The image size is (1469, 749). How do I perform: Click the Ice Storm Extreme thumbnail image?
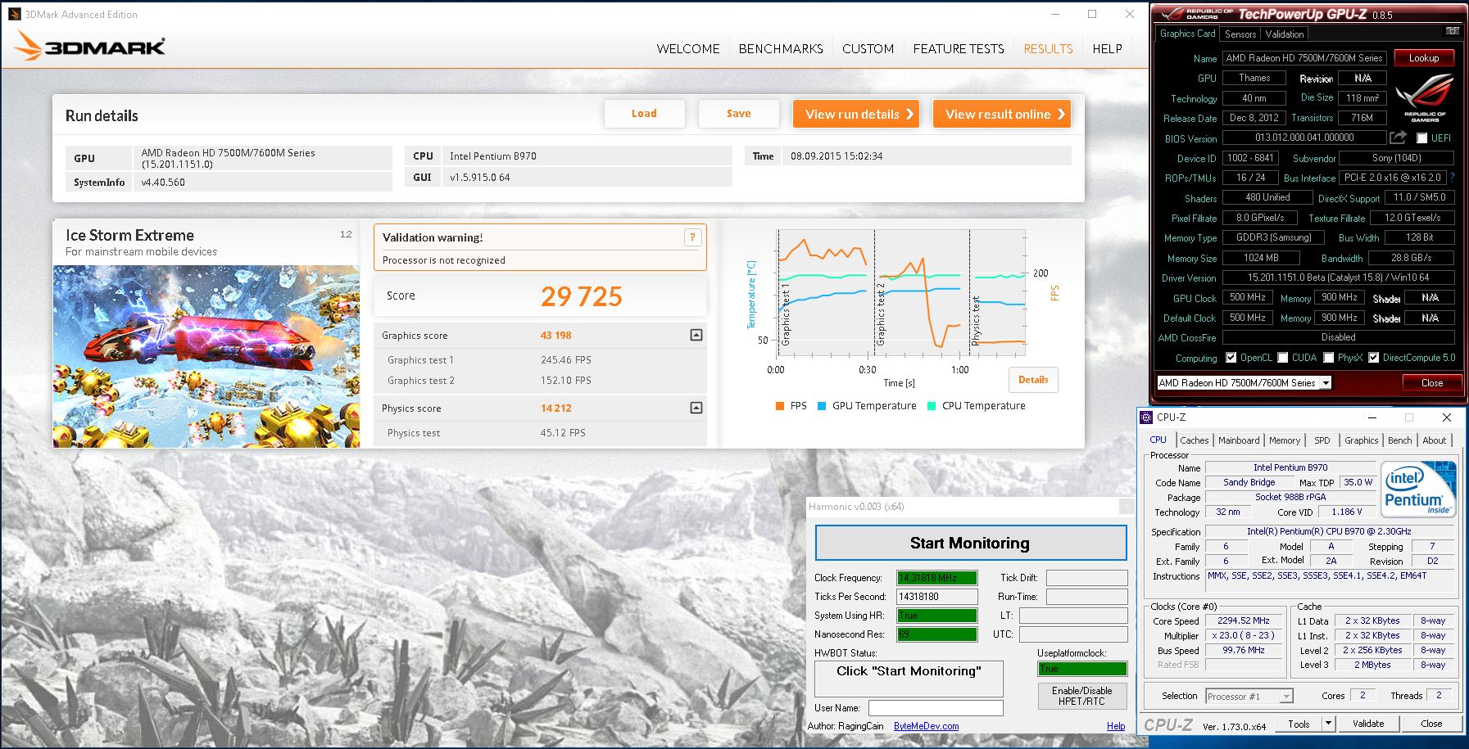[206, 356]
